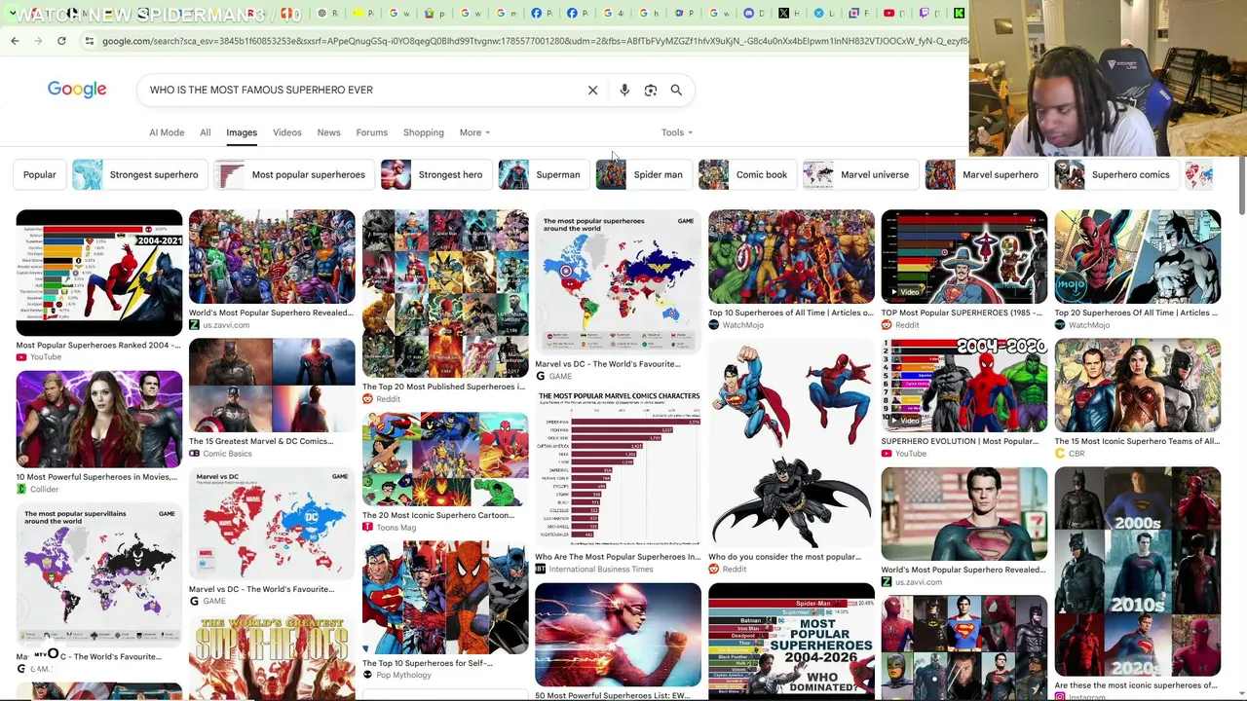Click '50 Most Powerful Superheroes List' title
The height and width of the screenshot is (701, 1247).
(x=612, y=695)
